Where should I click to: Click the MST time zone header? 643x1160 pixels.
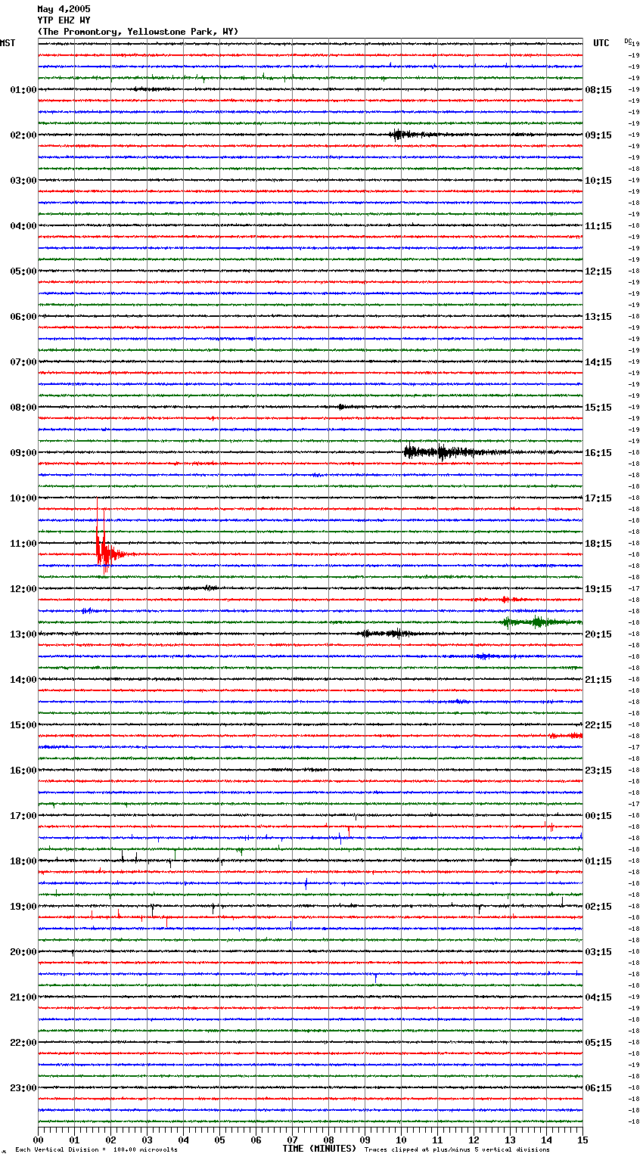point(8,43)
